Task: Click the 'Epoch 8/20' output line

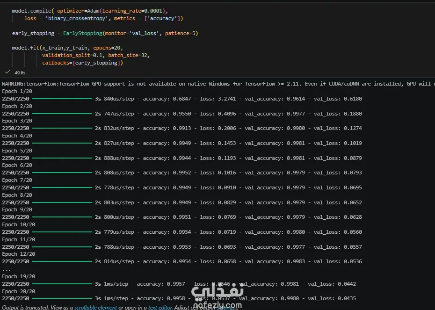Action: coord(17,195)
